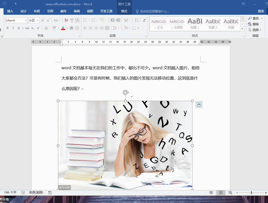Click the image rotate handle
Screen dimensions: 268x203
click(125, 92)
